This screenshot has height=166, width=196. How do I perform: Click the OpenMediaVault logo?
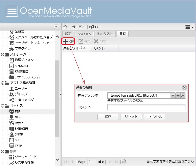[49, 11]
